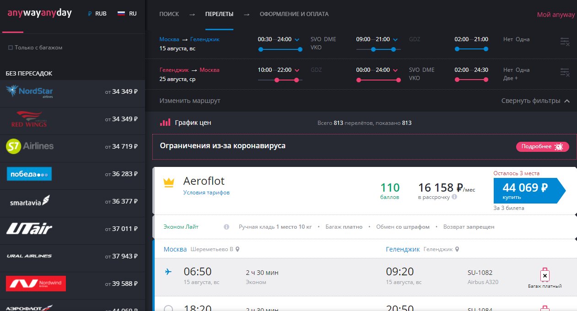The image size is (577, 311).
Task: Click map pin next to Шереметьево B
Action: point(237,249)
